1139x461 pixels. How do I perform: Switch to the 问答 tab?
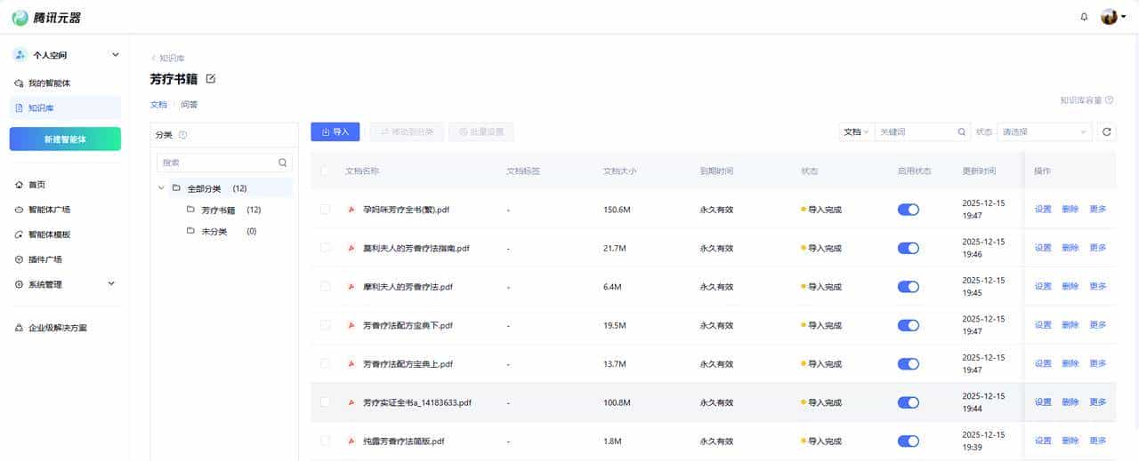[189, 104]
